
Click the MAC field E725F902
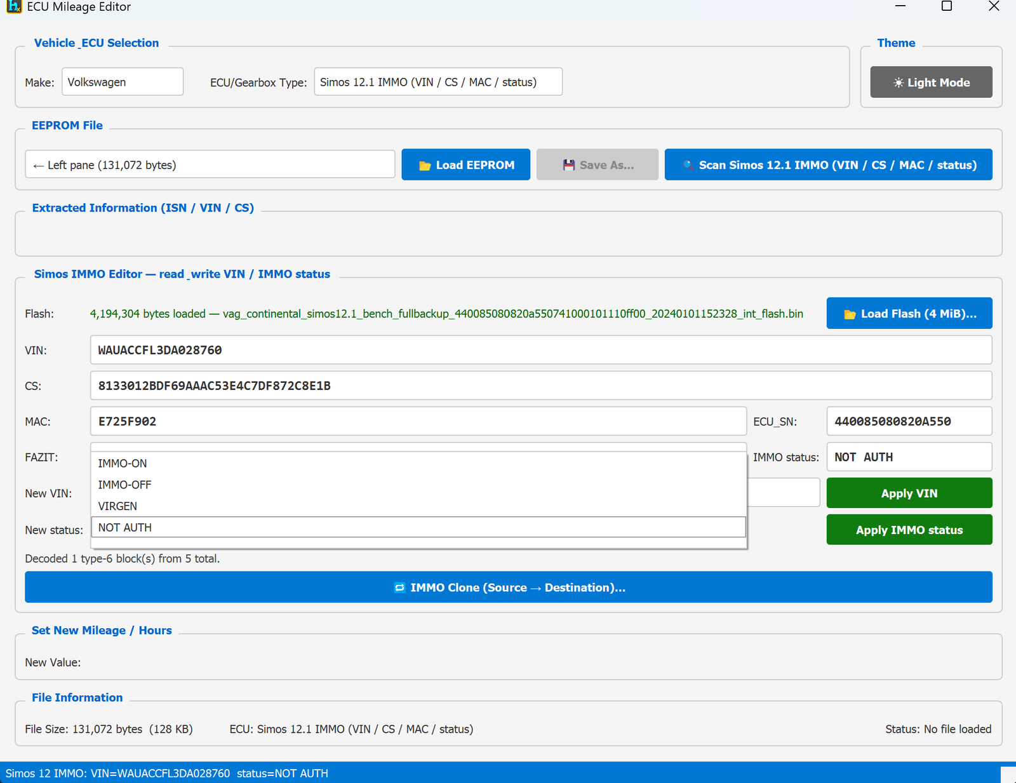418,421
